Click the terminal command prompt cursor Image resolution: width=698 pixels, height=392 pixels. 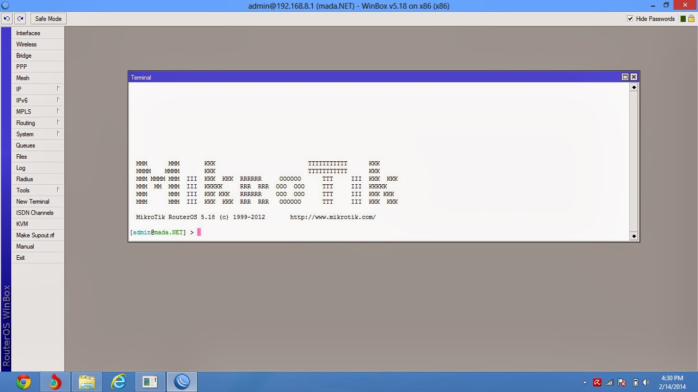pos(199,232)
